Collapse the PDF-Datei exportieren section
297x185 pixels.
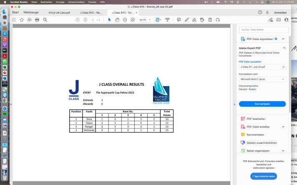click(283, 39)
